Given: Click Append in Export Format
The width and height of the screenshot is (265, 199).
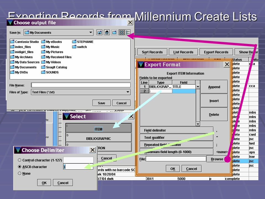Looking at the screenshot, I should point(214,87).
